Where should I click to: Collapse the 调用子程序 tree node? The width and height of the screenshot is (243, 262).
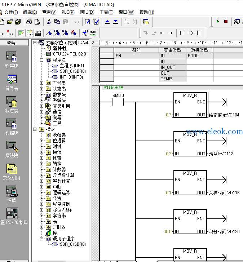click(41, 239)
